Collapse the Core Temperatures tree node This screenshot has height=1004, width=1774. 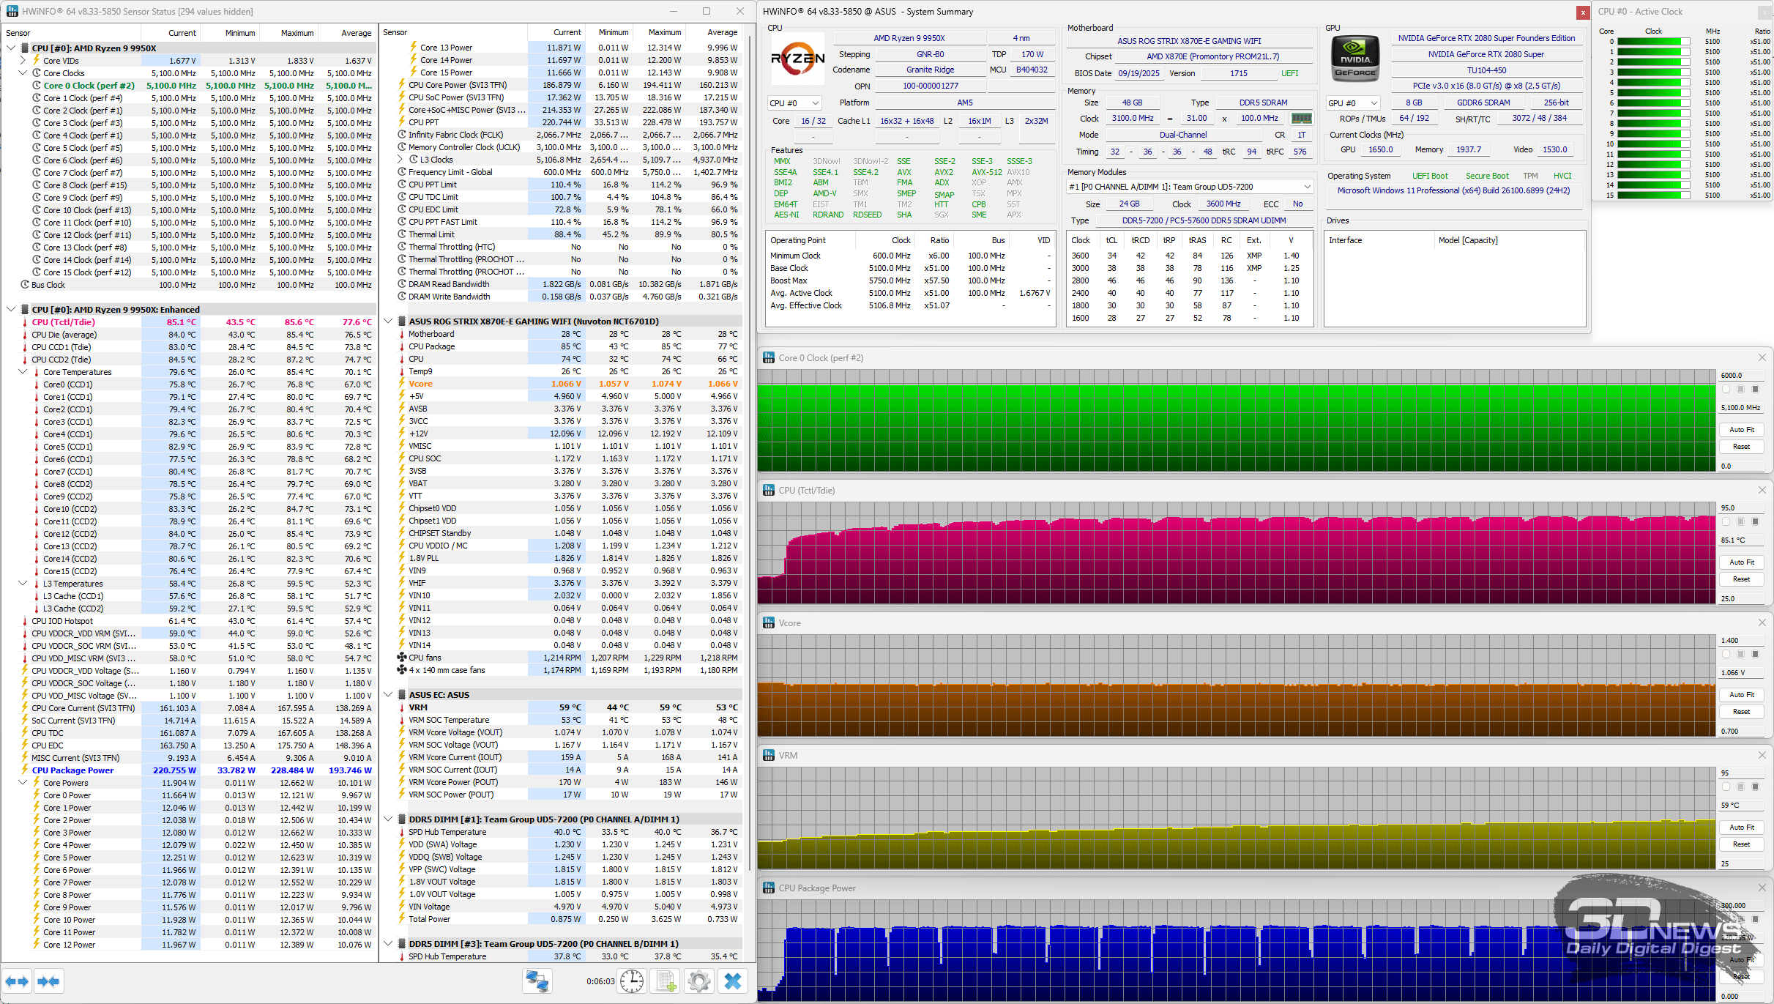[x=23, y=372]
